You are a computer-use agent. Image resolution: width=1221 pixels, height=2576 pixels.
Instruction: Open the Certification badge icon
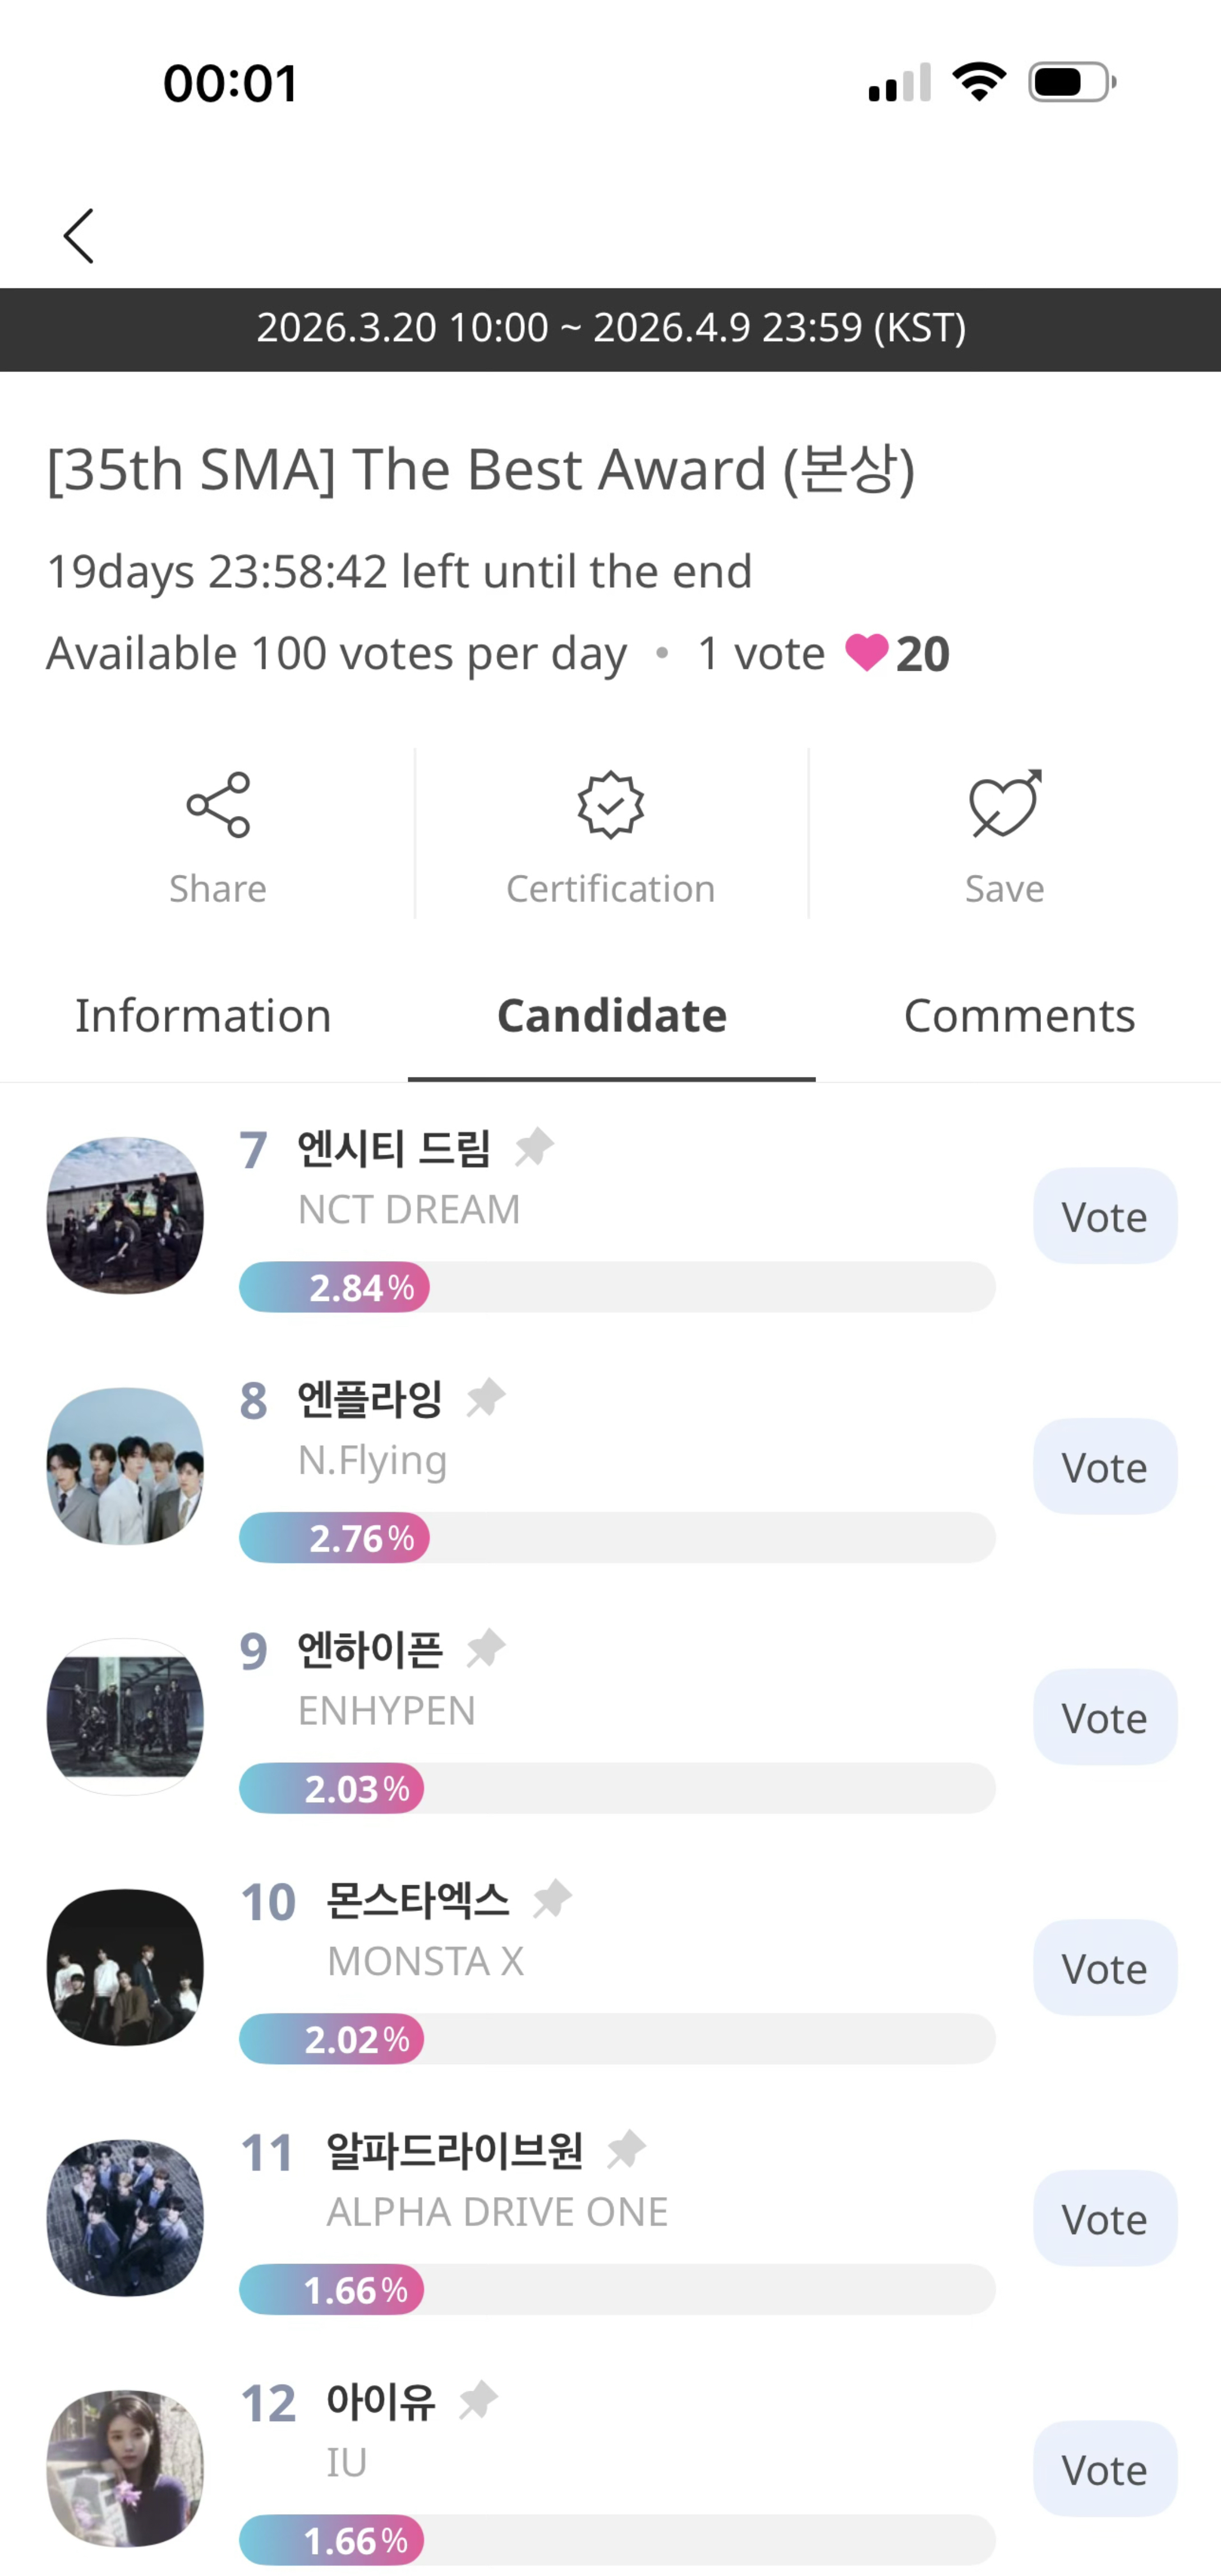point(610,805)
